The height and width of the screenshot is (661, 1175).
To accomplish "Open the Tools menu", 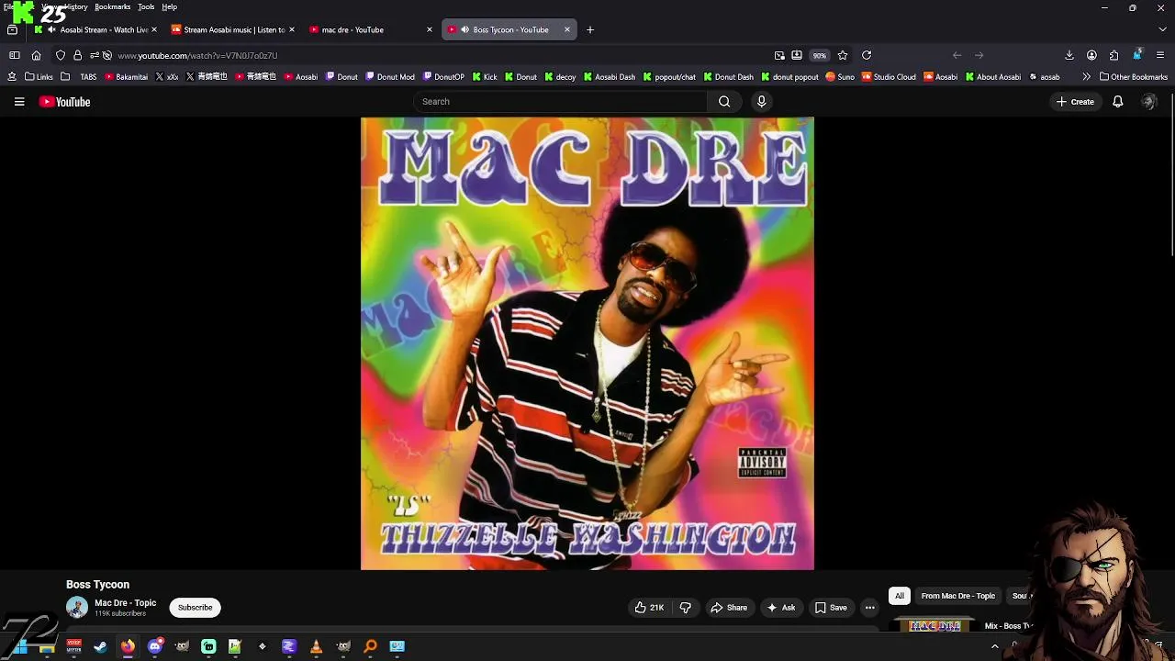I will [x=146, y=6].
